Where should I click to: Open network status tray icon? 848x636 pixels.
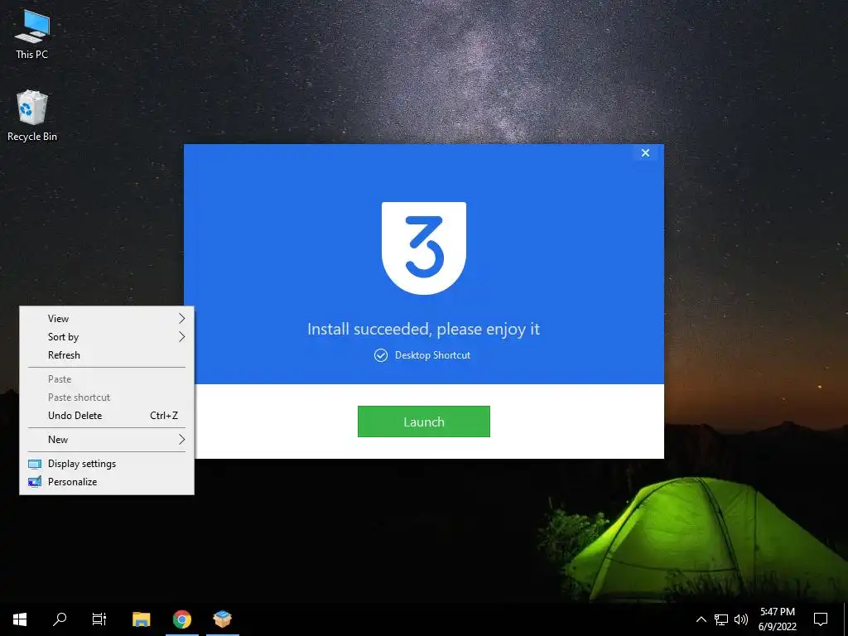721,619
